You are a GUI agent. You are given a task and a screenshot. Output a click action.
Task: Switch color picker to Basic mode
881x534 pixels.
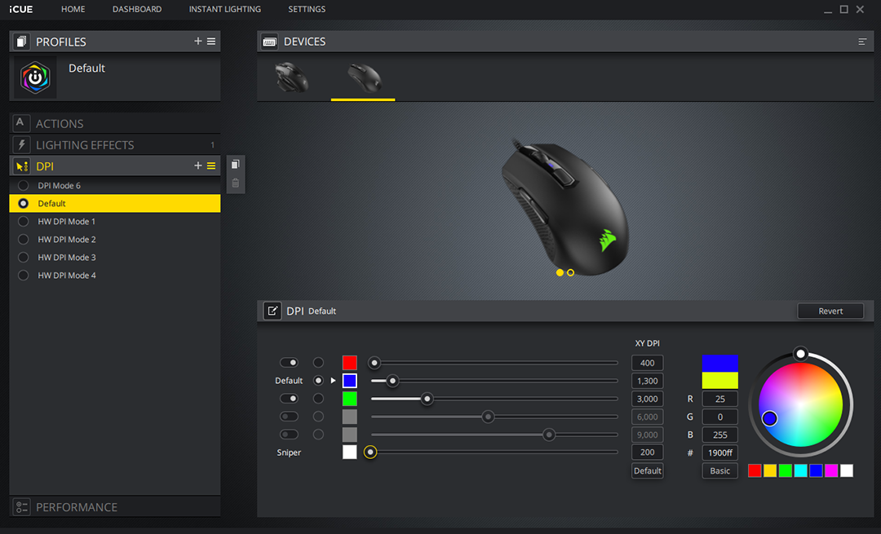pos(719,470)
